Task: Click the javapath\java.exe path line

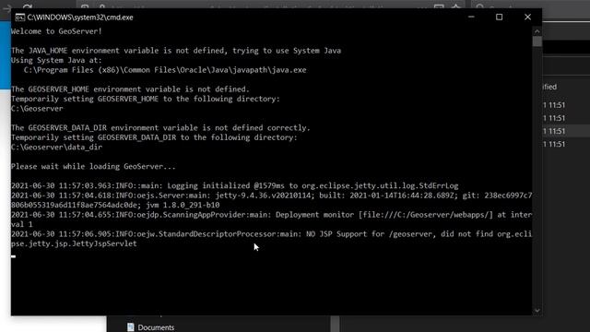Action: click(x=165, y=70)
